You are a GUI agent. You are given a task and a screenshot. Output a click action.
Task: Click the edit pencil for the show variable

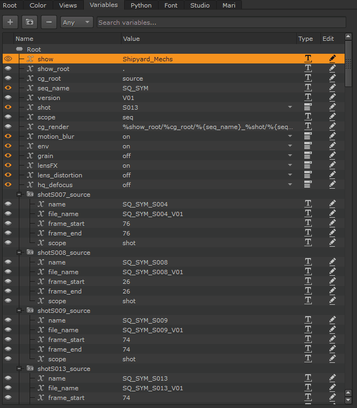(x=332, y=59)
